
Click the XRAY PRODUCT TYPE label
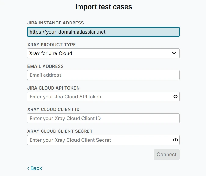(52, 45)
